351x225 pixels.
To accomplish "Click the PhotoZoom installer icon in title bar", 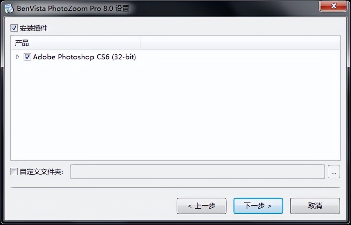I will tap(9, 8).
